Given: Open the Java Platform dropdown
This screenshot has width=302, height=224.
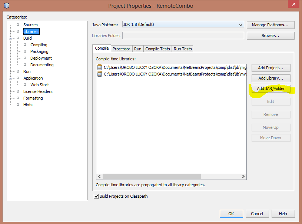Looking at the screenshot, I should tap(241, 24).
